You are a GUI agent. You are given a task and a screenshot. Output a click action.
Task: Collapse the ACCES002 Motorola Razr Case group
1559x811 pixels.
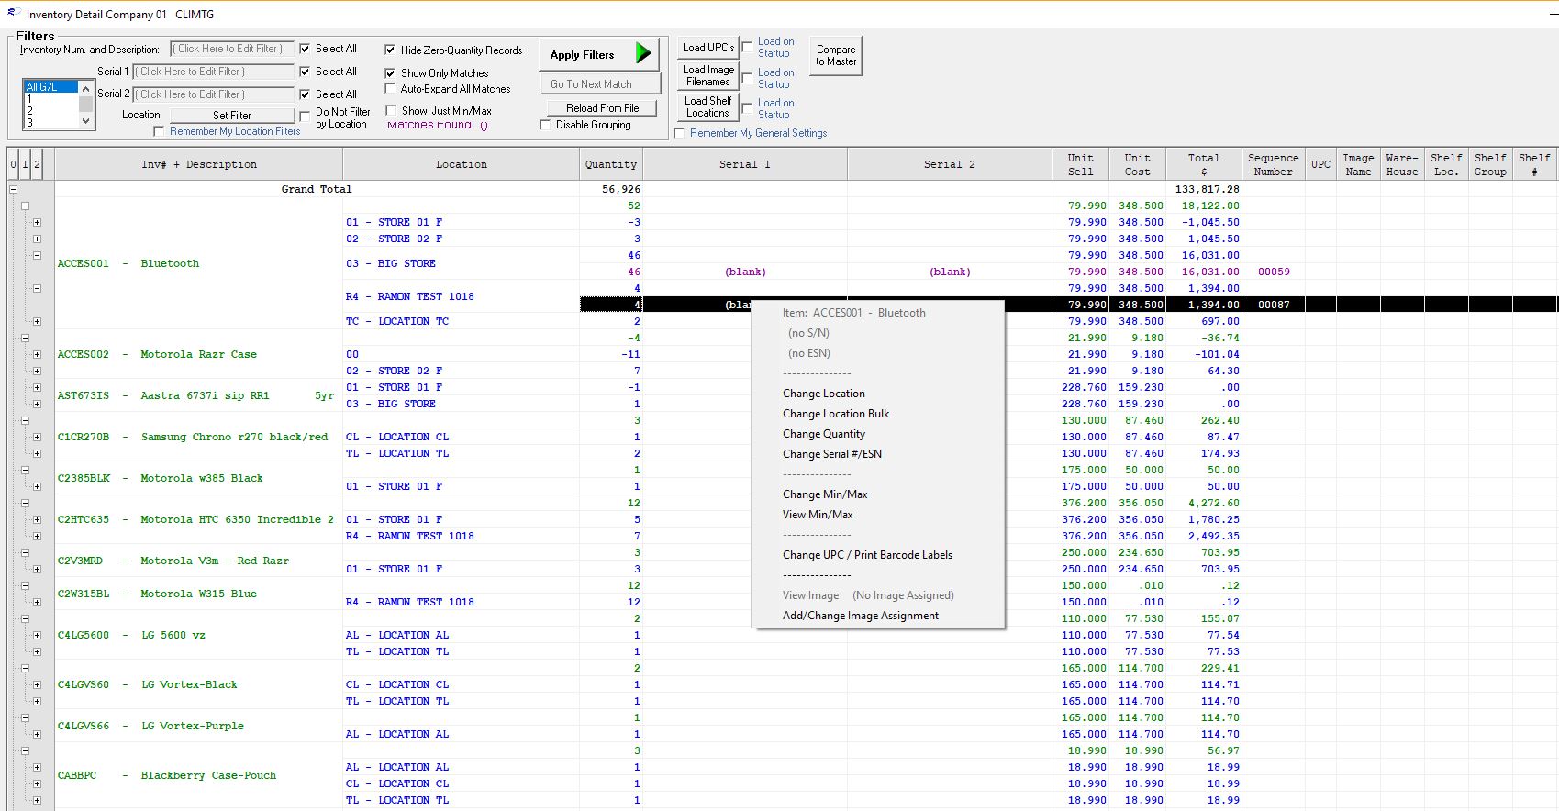25,339
